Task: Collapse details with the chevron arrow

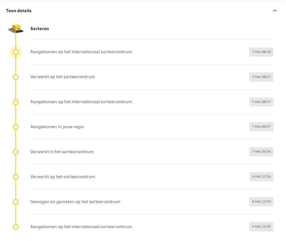Action: pos(275,11)
